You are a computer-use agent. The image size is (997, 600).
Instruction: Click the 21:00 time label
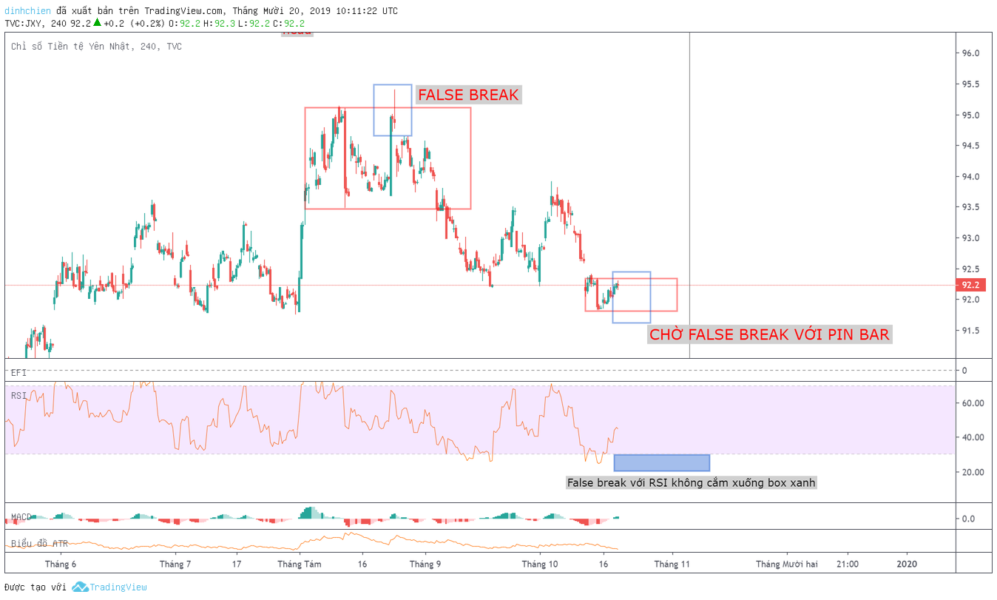coord(848,564)
